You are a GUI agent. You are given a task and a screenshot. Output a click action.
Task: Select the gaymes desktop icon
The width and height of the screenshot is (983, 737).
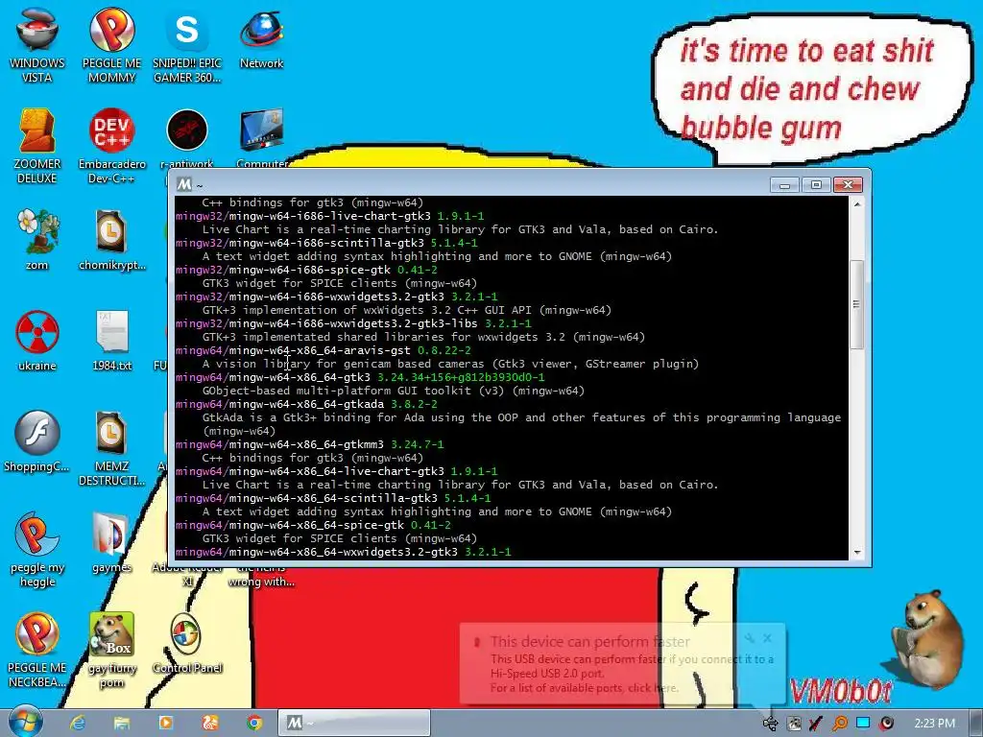[x=111, y=542]
